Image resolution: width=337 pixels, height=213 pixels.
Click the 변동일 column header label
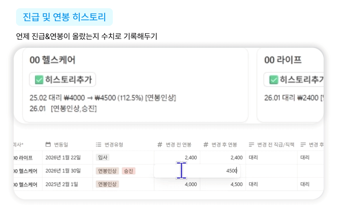pos(61,145)
